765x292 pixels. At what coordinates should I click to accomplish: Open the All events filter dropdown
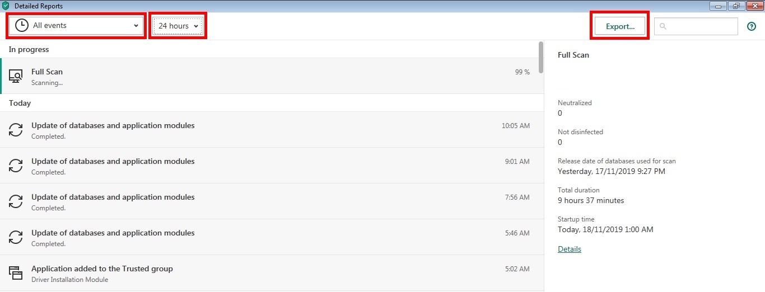[76, 26]
